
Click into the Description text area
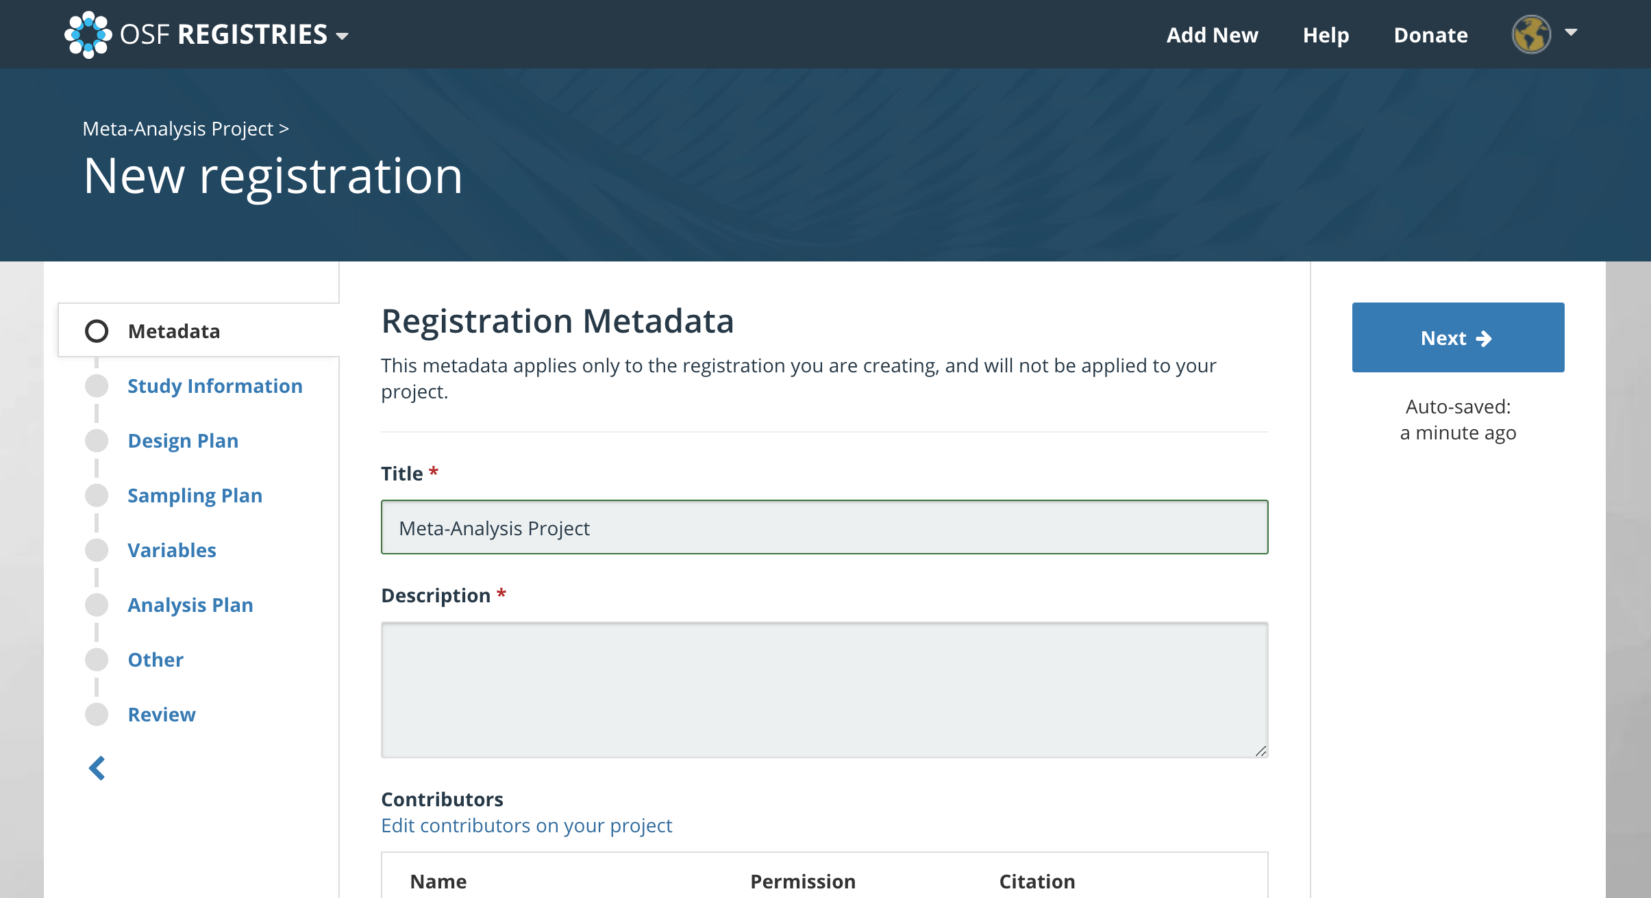(824, 689)
